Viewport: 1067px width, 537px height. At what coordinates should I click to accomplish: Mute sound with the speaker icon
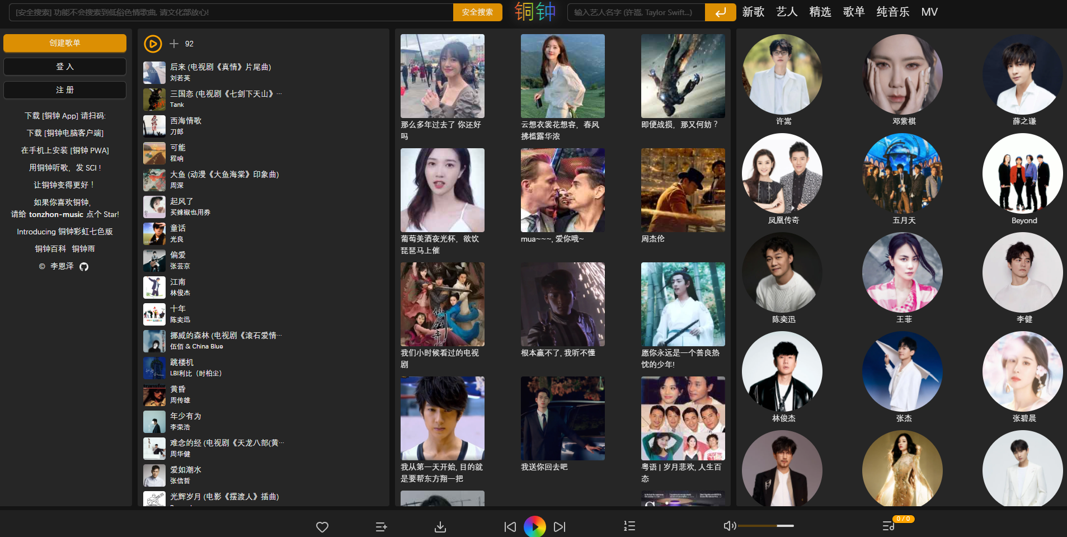(729, 526)
